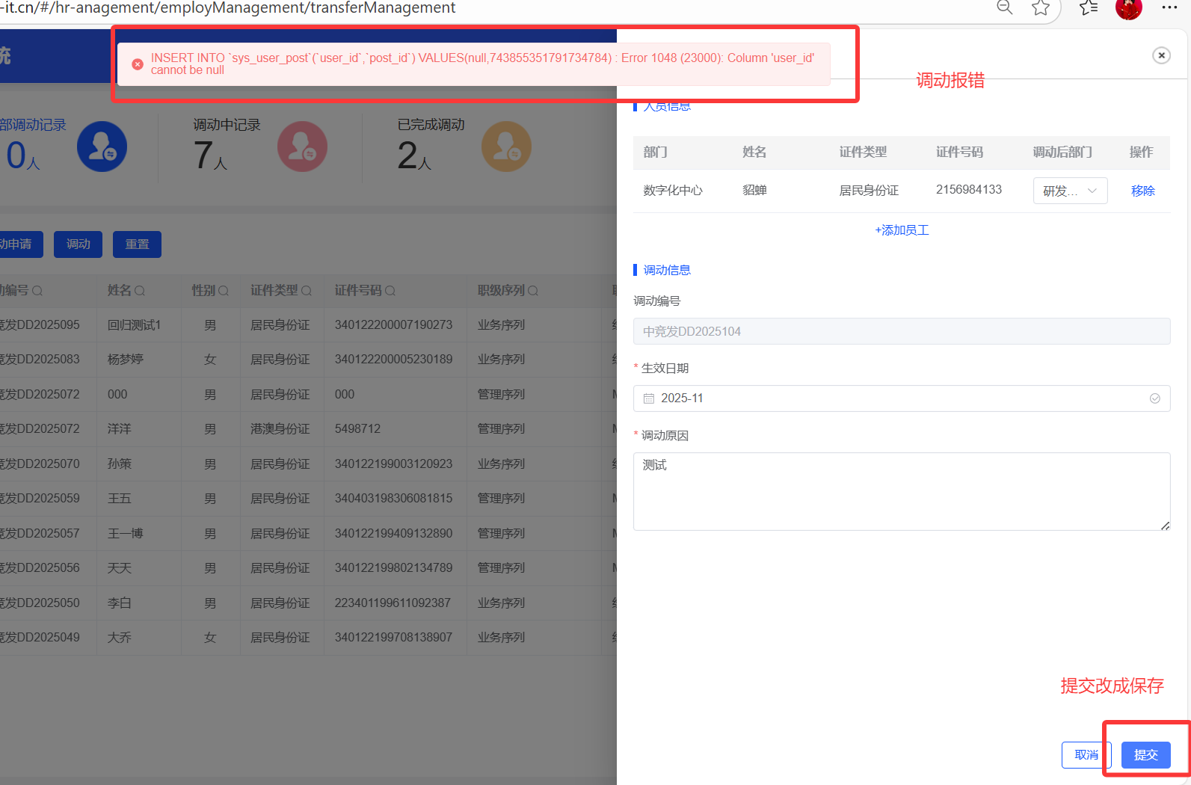The width and height of the screenshot is (1191, 785).
Task: Click the 取消 cancel button
Action: (1086, 755)
